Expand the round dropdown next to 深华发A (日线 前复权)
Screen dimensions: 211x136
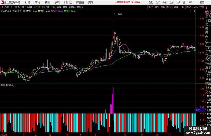(x=24, y=11)
